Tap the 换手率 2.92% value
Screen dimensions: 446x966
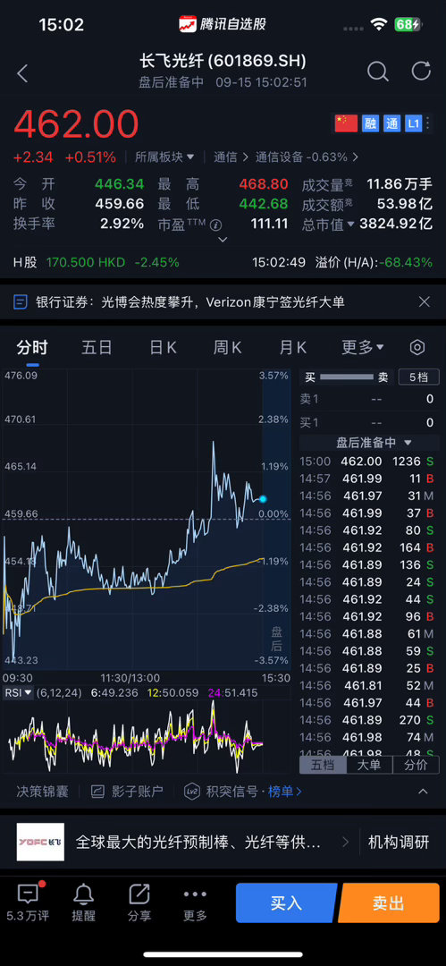point(122,224)
